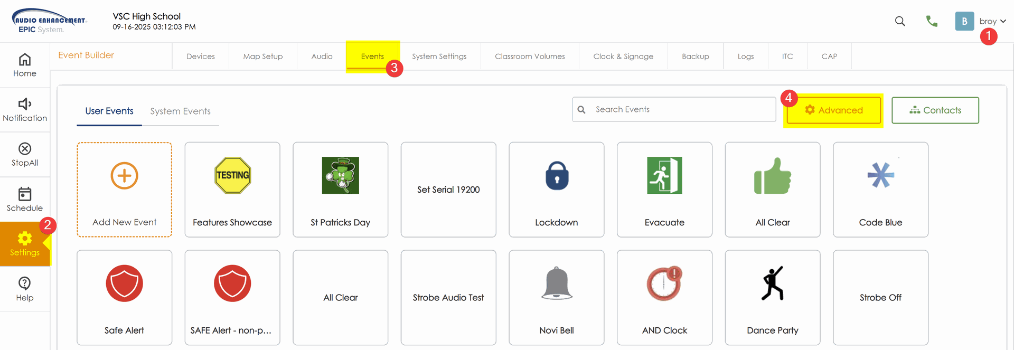
Task: Open the Lockdown event tile
Action: coord(556,190)
